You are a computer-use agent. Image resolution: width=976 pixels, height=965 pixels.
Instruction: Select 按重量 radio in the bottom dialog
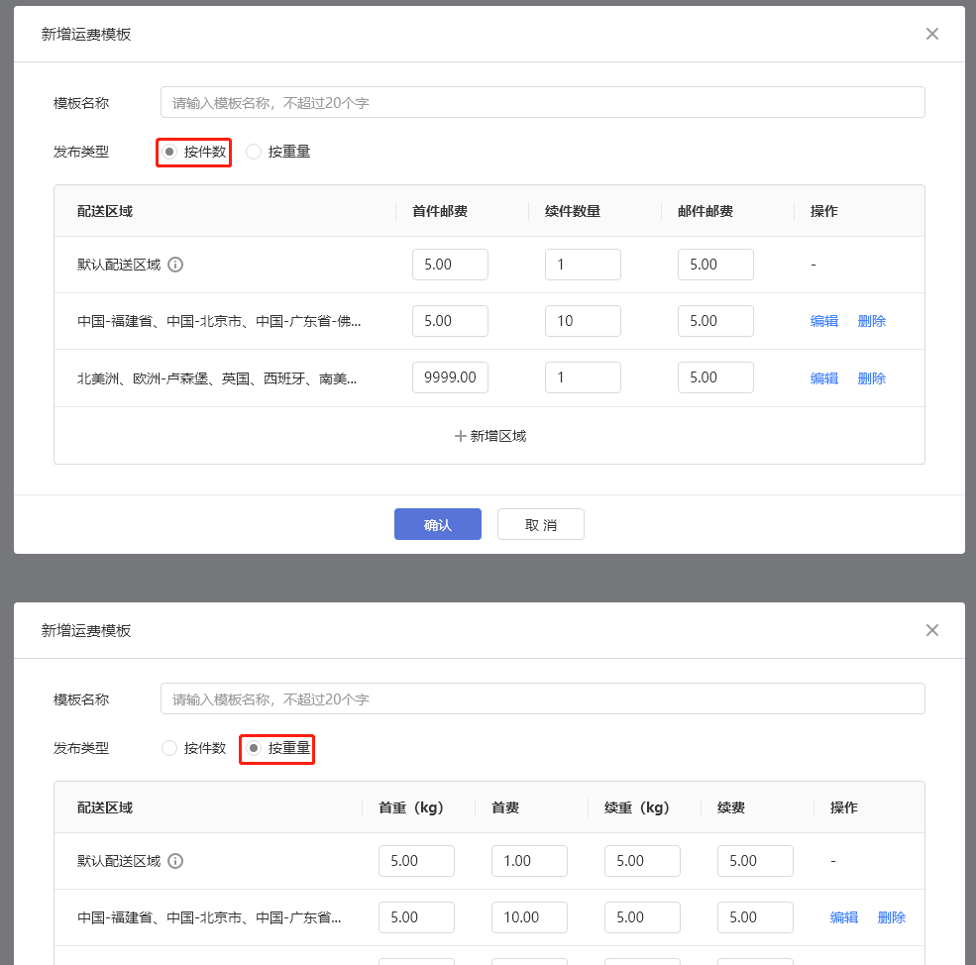(255, 748)
